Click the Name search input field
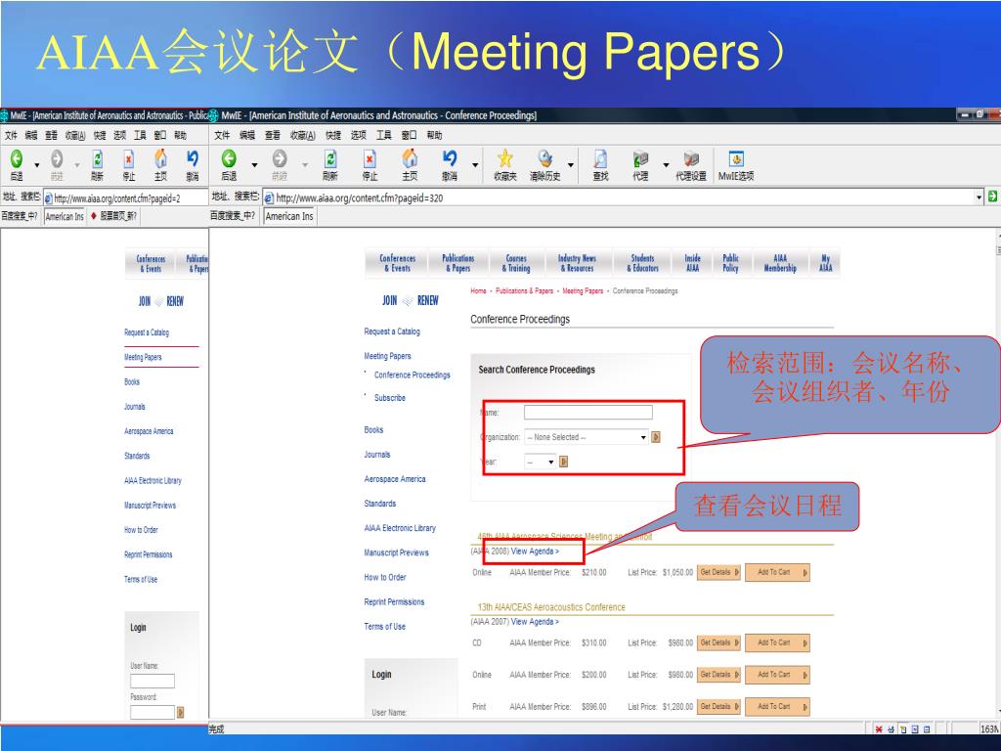The width and height of the screenshot is (1001, 751). pos(588,412)
